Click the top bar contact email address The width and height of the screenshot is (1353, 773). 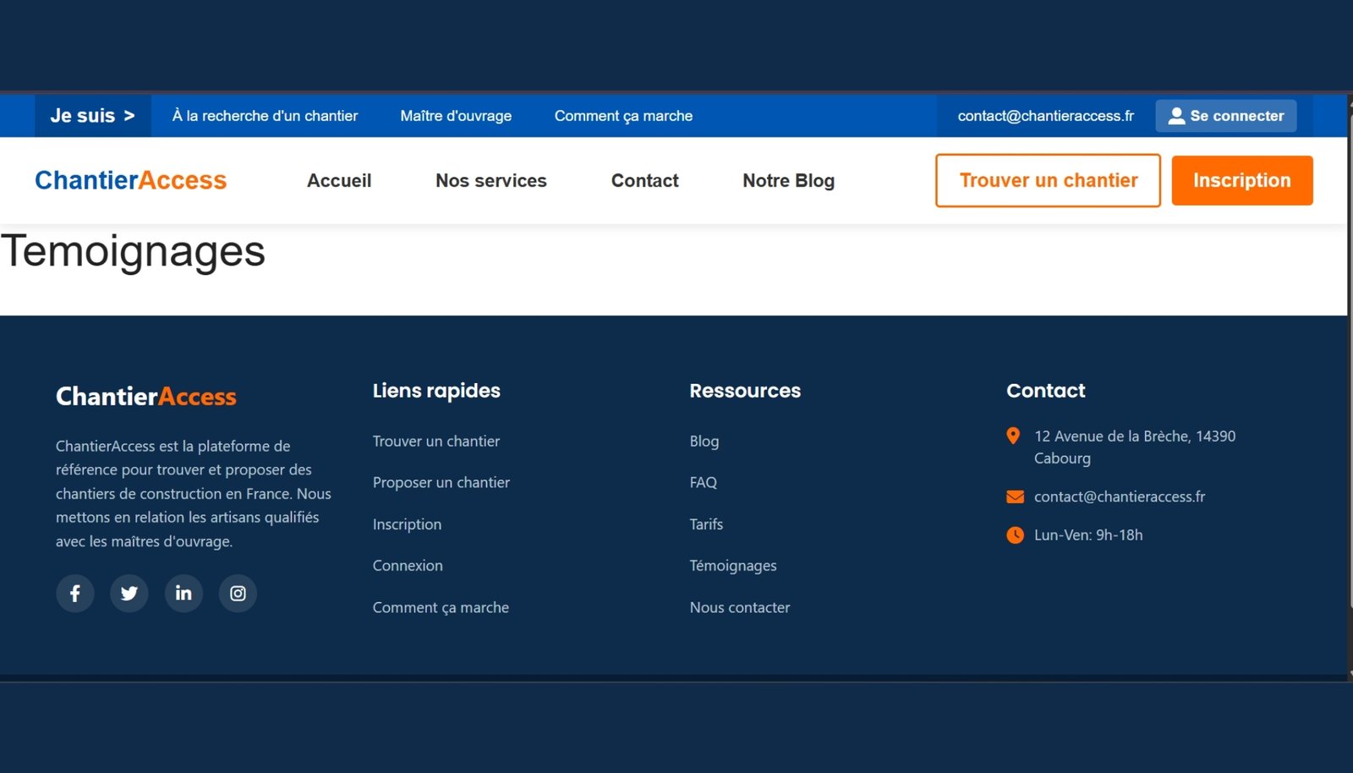click(1046, 116)
